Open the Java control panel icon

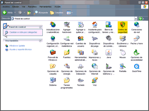click(x=109, y=54)
